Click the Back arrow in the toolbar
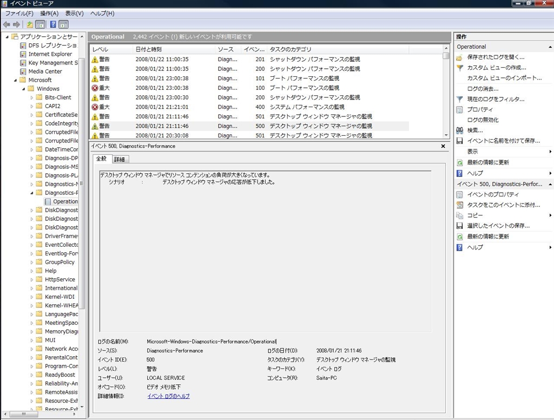The height and width of the screenshot is (420, 554). [6, 24]
